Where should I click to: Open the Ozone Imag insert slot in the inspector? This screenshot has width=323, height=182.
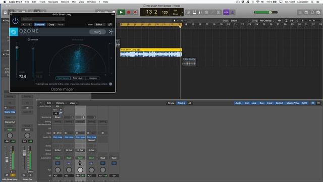click(10, 112)
